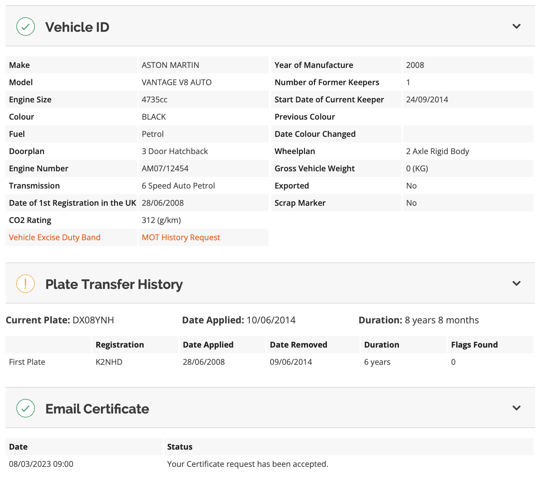Screen dimensions: 536x497
Task: Select the 3 Door Hatchback value
Action: [175, 151]
